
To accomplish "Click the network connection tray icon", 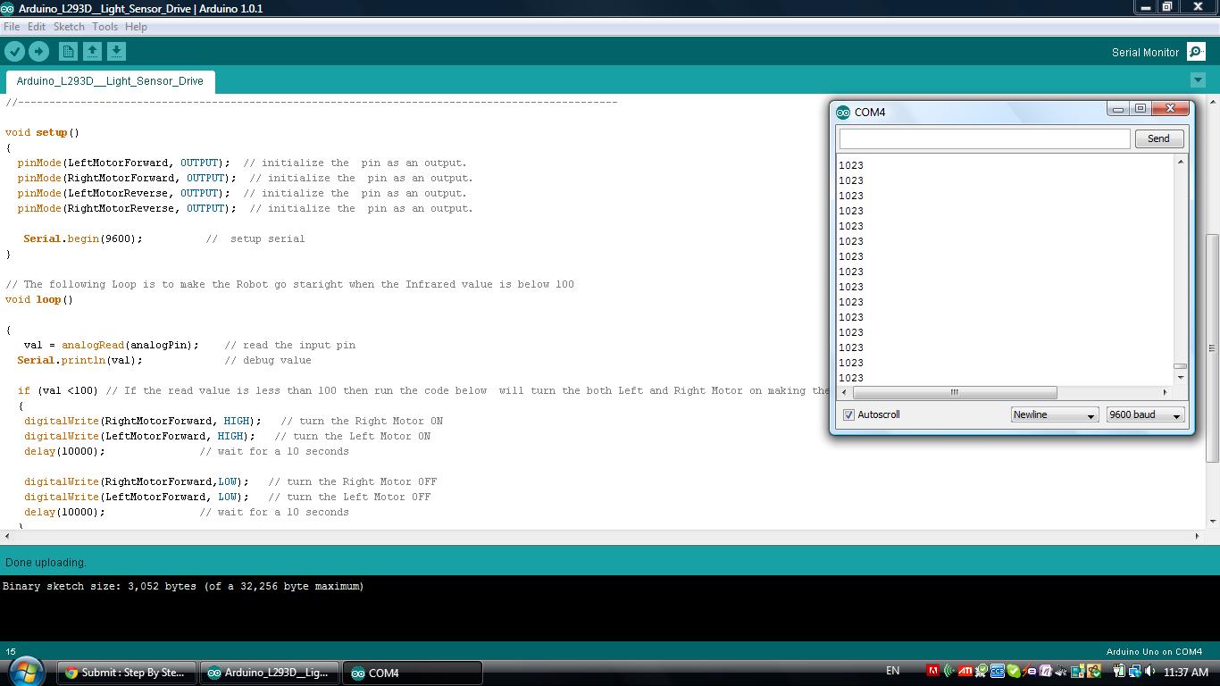I will click(x=1134, y=671).
